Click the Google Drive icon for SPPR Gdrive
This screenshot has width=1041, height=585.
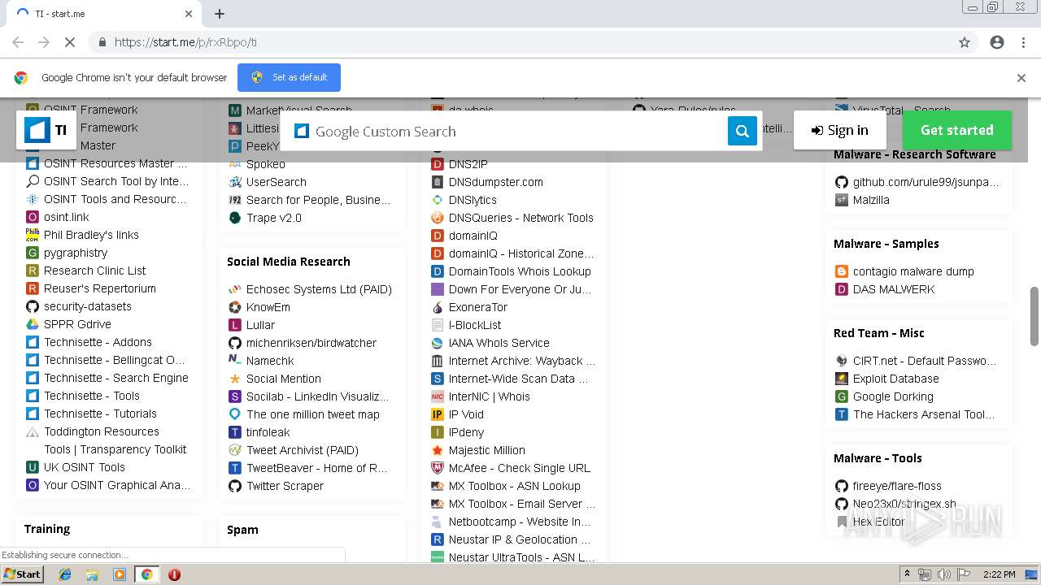[33, 324]
